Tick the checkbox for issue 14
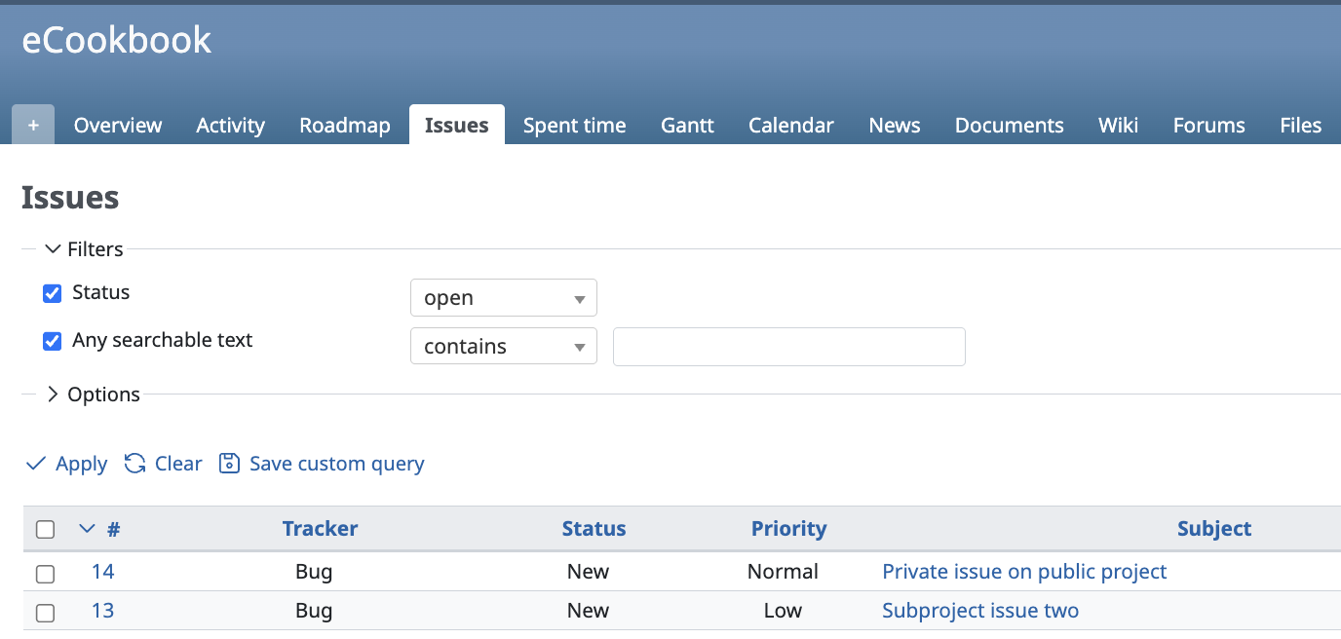The width and height of the screenshot is (1341, 639). [45, 573]
